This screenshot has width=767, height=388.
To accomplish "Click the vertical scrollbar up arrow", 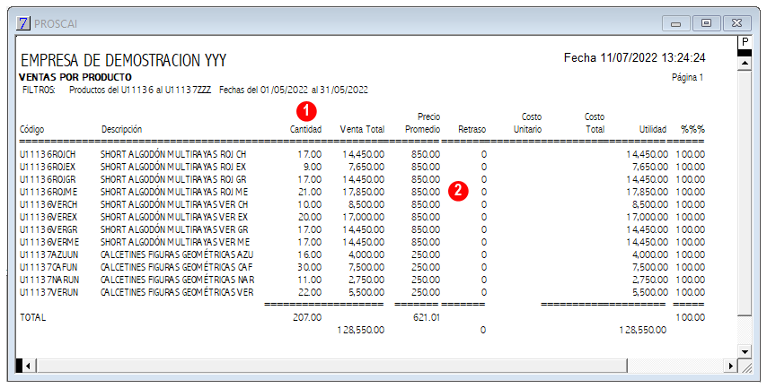I will pyautogui.click(x=745, y=64).
